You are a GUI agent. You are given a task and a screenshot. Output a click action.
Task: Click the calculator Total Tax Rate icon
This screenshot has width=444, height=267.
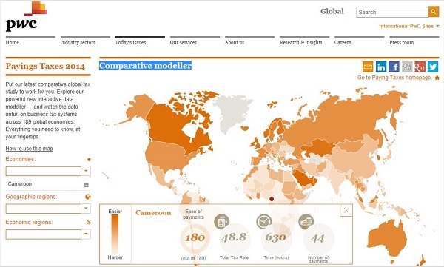[222, 221]
